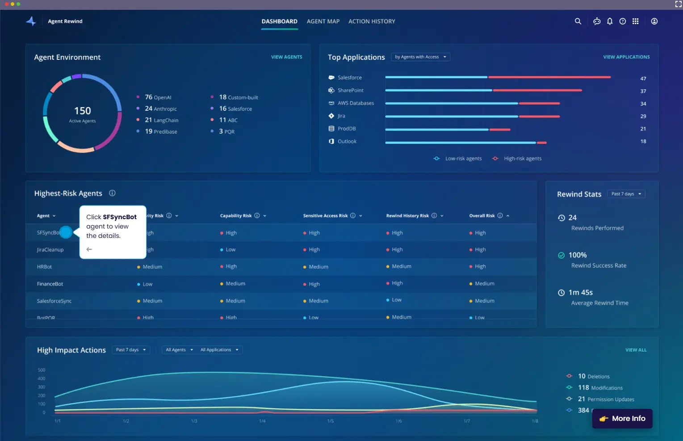The height and width of the screenshot is (441, 683).
Task: Click the View Agents link
Action: pos(286,57)
